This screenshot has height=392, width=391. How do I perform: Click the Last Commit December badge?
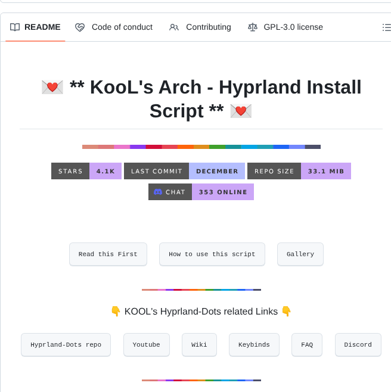coord(184,171)
